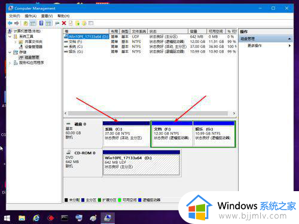Click the green 扩展分区 legend swatch

[x=100, y=200]
